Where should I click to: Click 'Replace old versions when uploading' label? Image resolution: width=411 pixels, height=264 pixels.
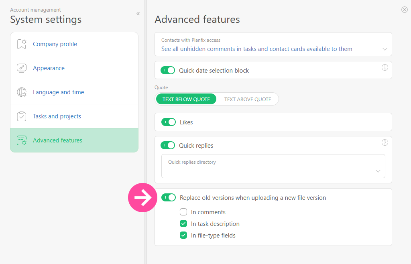pyautogui.click(x=253, y=198)
